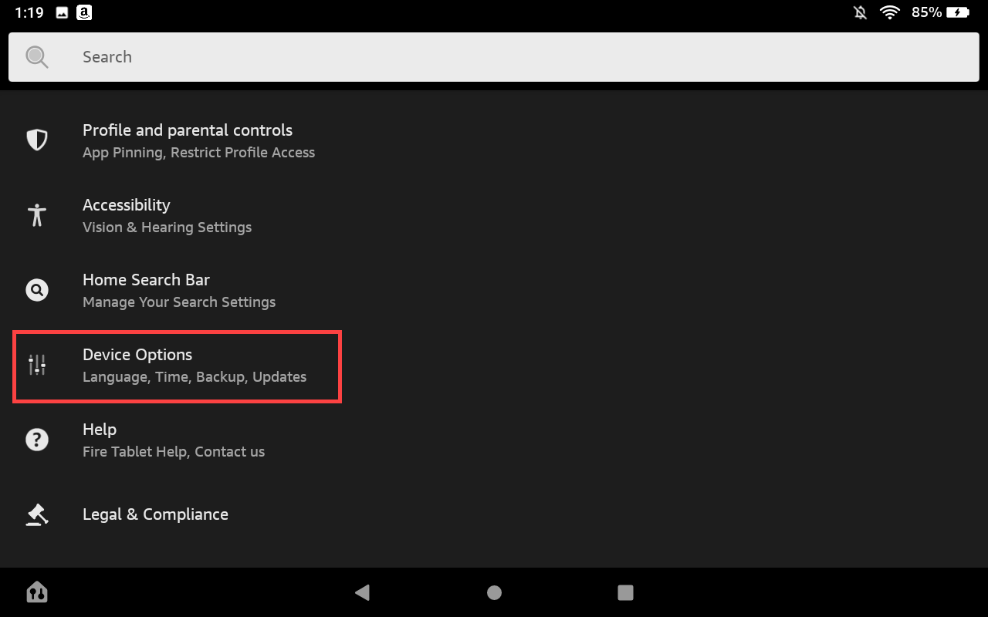Tap the Wi-Fi status icon
988x617 pixels.
(890, 12)
